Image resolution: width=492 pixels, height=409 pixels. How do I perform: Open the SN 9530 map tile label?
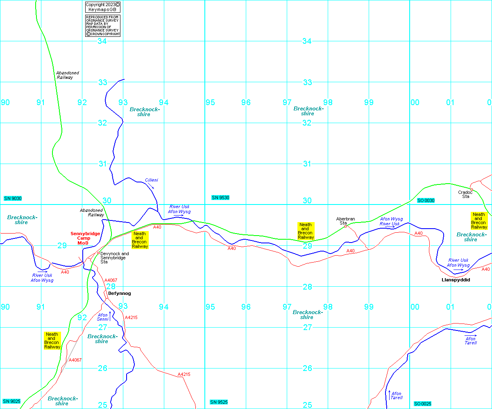click(x=220, y=198)
